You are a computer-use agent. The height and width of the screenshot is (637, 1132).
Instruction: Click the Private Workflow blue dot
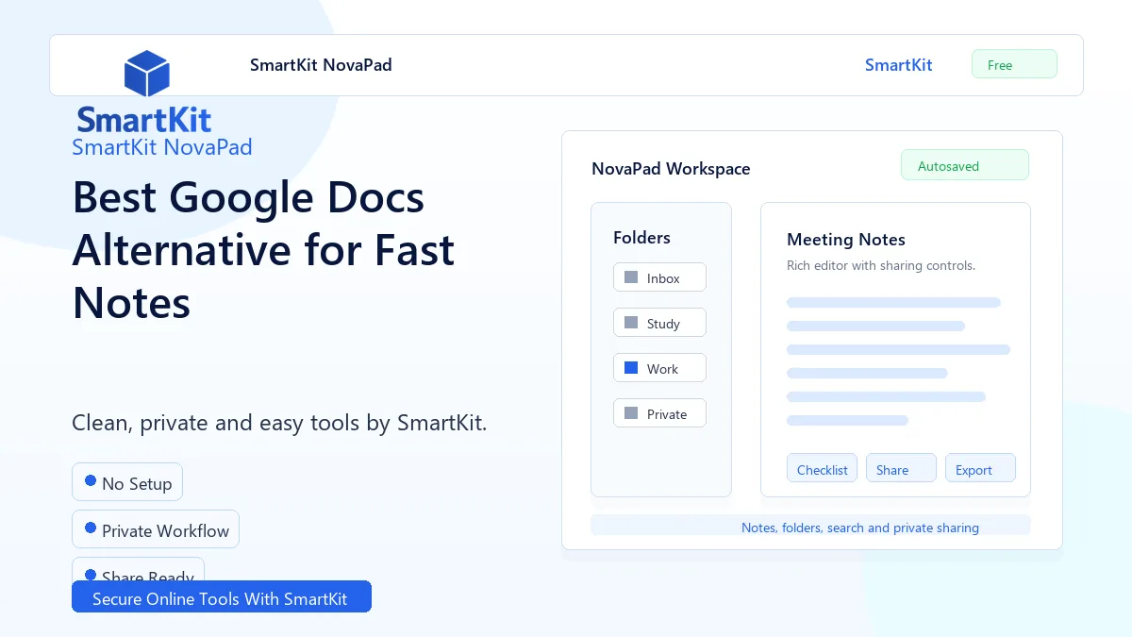point(91,528)
